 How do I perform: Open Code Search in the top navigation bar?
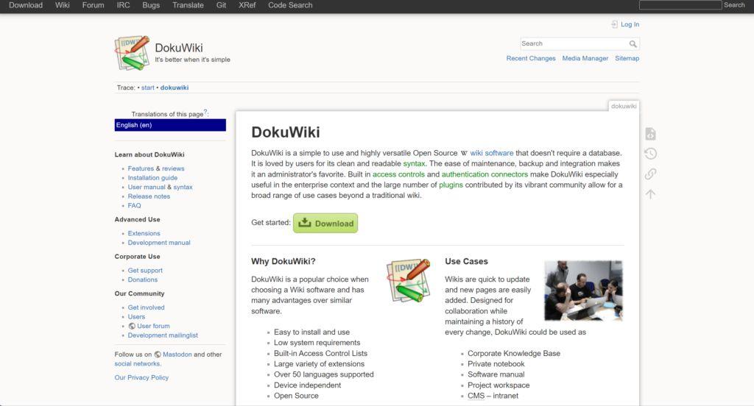pos(290,5)
